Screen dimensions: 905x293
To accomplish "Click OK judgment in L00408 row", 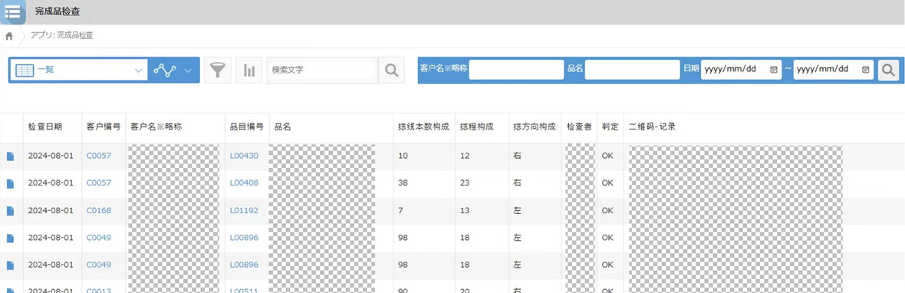I will click(x=607, y=183).
